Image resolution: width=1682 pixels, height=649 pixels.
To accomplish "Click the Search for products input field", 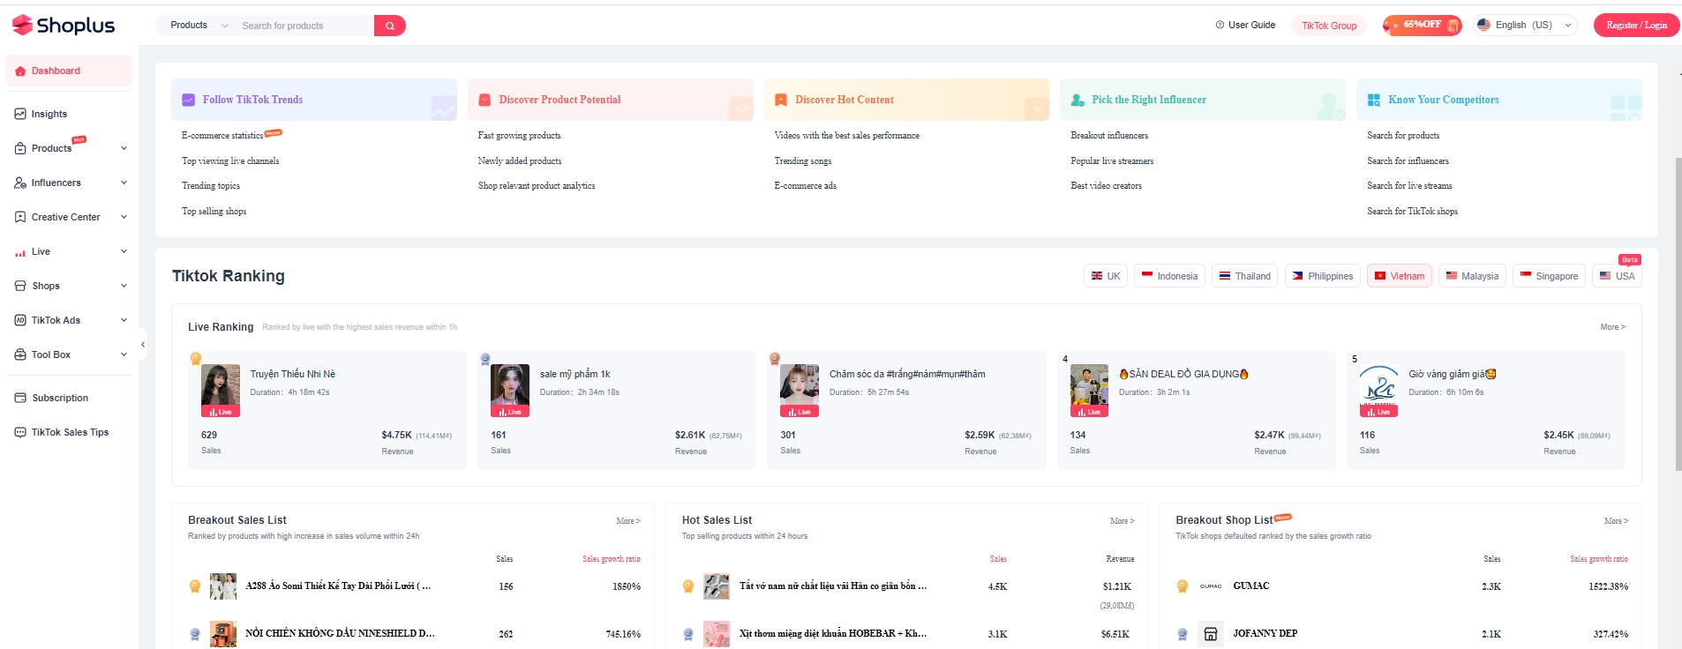I will [304, 26].
